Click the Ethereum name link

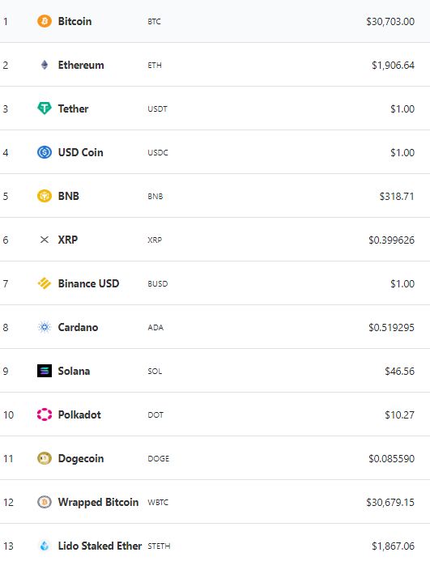[81, 65]
